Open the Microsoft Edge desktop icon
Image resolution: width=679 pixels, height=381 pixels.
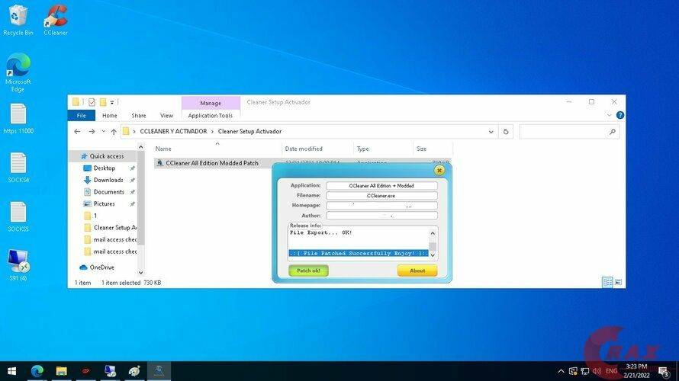click(x=18, y=72)
